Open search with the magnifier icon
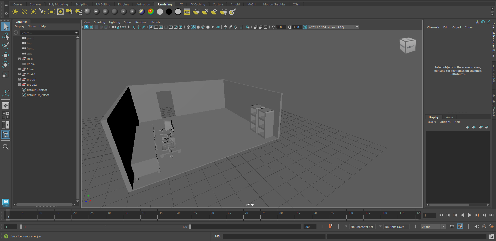Image resolution: width=496 pixels, height=241 pixels. (5, 147)
